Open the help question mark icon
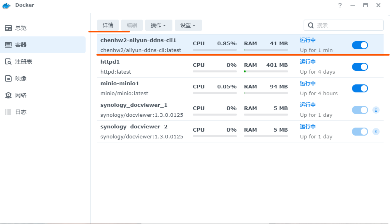Viewport: 390px width, 224px height. 340,5
